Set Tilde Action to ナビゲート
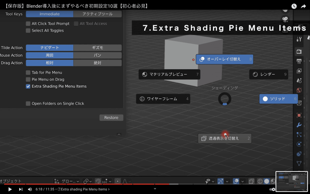Viewport: 310px width, 194px height. [x=50, y=48]
